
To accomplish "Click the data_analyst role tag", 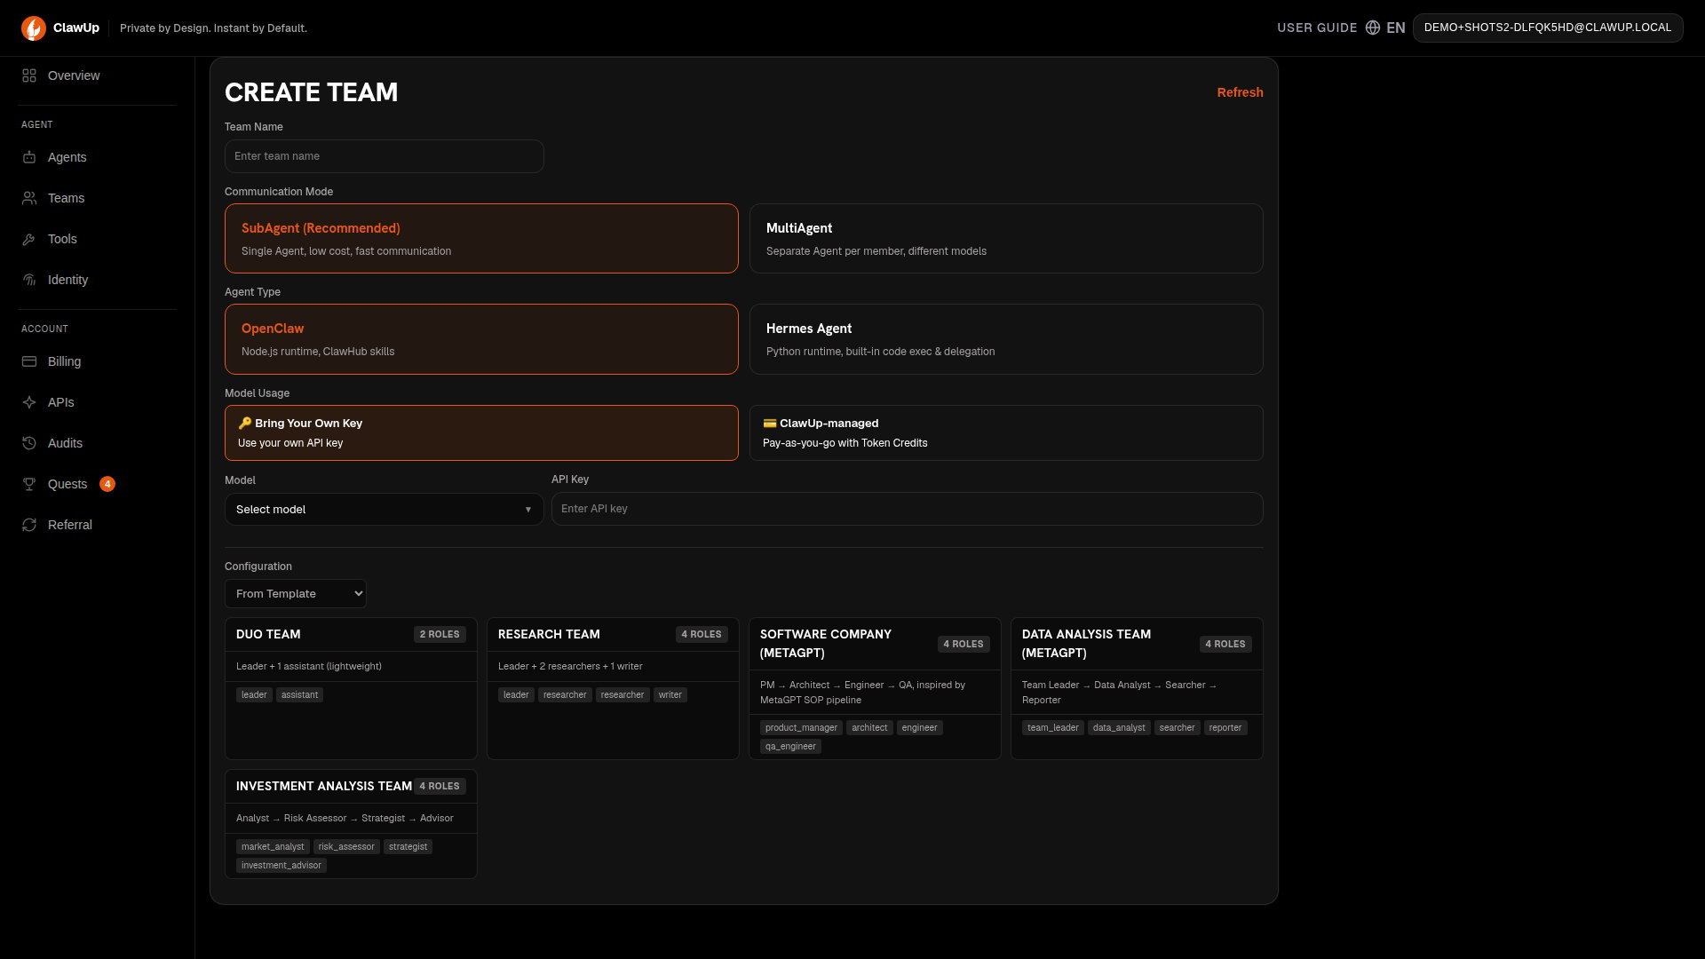I will coord(1119,728).
